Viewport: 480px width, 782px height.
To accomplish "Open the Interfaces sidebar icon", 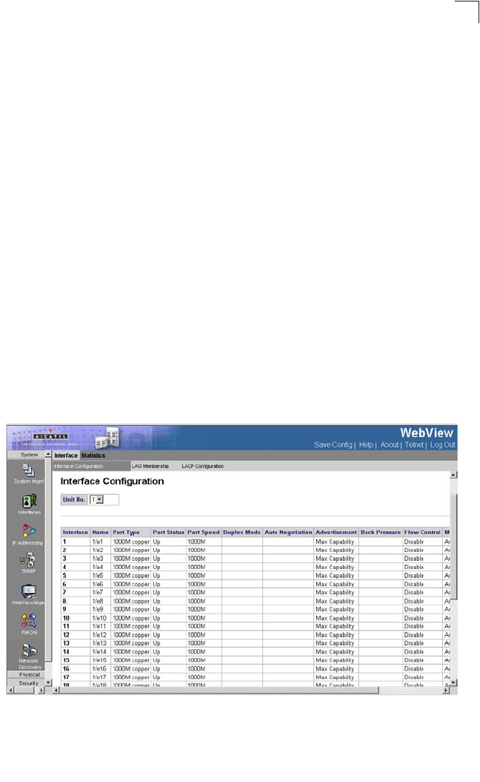I will click(x=29, y=502).
